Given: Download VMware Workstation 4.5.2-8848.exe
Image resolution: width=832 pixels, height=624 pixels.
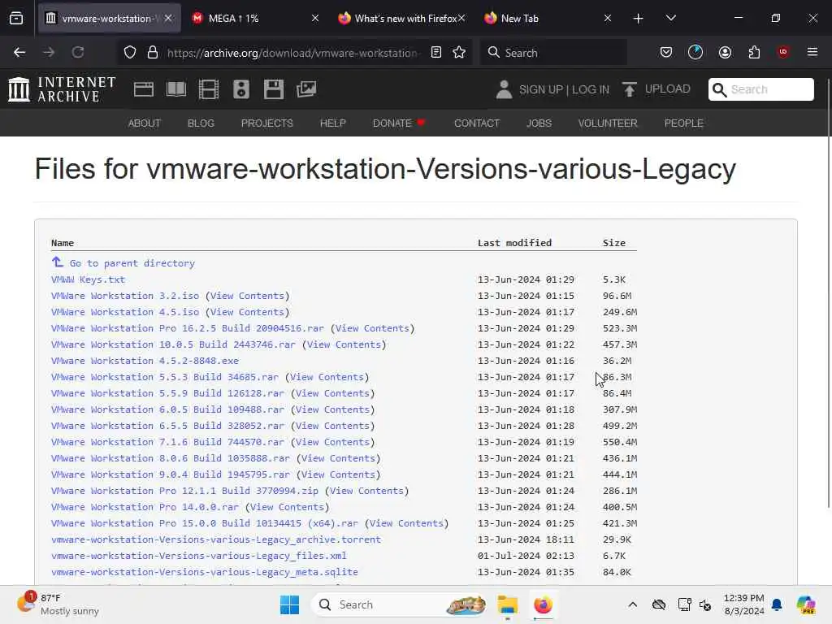Looking at the screenshot, I should tap(145, 361).
